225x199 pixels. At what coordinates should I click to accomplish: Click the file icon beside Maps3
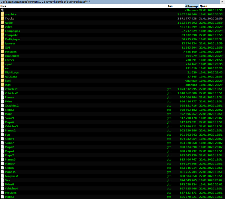2,197
